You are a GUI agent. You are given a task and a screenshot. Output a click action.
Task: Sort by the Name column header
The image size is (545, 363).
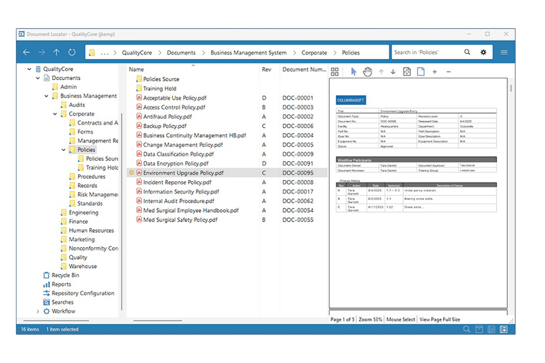136,70
